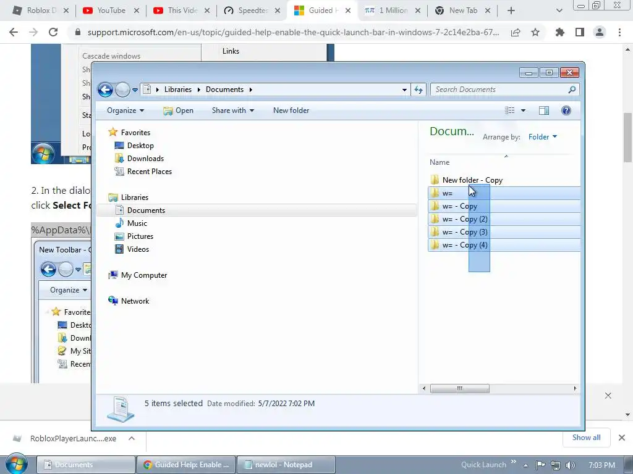Change view using the view icon
This screenshot has width=633, height=474.
coord(510,110)
